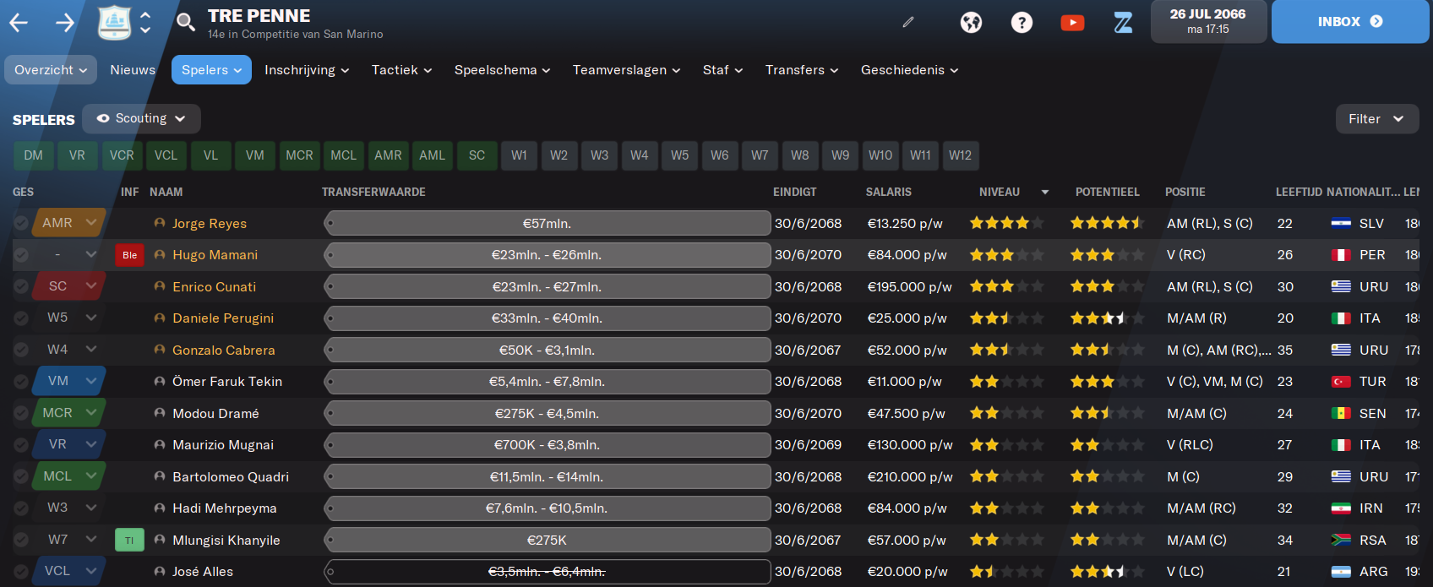
Task: Open Enrico Cunati player info icon
Action: pyautogui.click(x=160, y=286)
